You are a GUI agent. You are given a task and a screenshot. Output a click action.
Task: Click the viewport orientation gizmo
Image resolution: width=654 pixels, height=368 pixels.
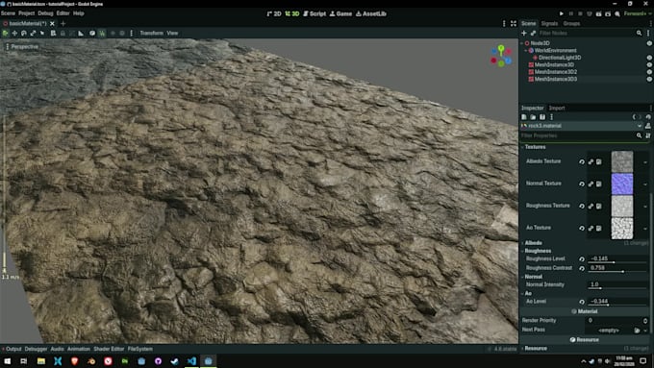501,57
